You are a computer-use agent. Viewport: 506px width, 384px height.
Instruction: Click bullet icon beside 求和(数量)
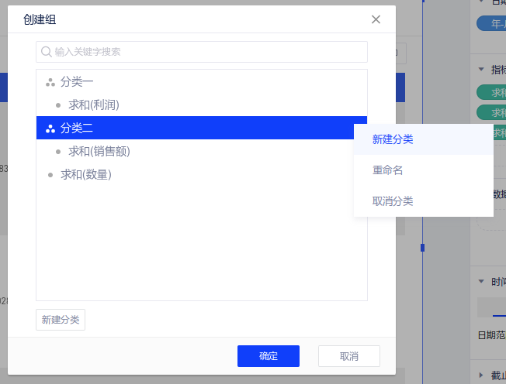50,174
